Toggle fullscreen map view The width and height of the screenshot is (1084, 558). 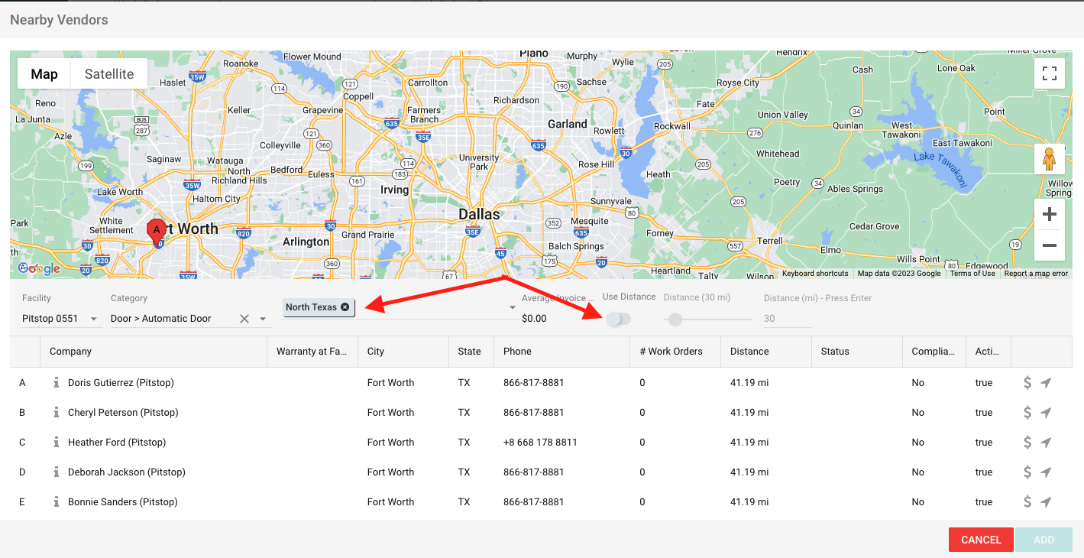1050,74
